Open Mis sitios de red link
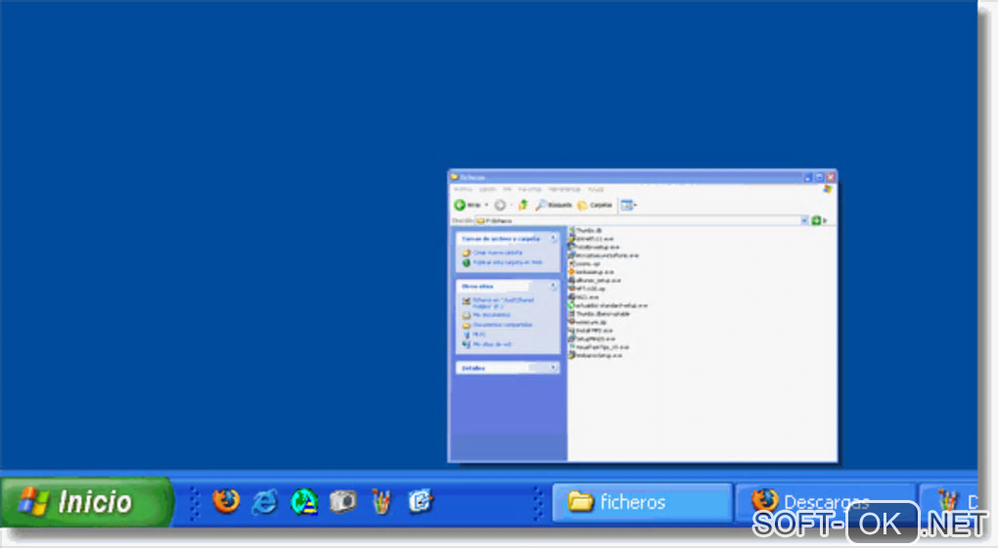Viewport: 998px width, 548px height. pos(491,344)
